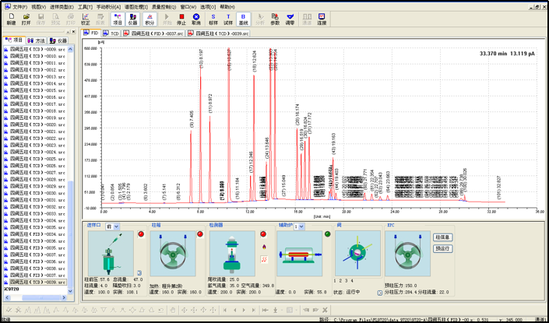Screen dimensions: 549x323
Task: Select the 仪器 side panel tab
Action: pos(58,40)
